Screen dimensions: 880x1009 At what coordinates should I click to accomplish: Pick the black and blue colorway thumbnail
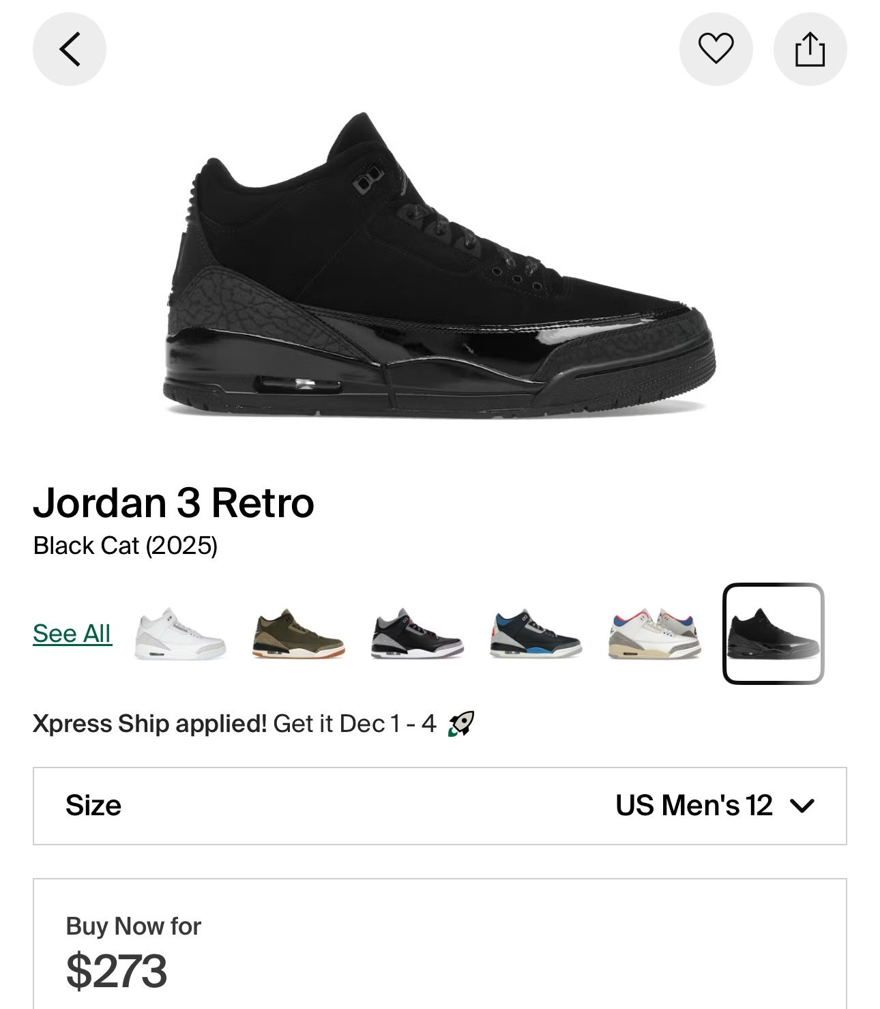pyautogui.click(x=536, y=634)
